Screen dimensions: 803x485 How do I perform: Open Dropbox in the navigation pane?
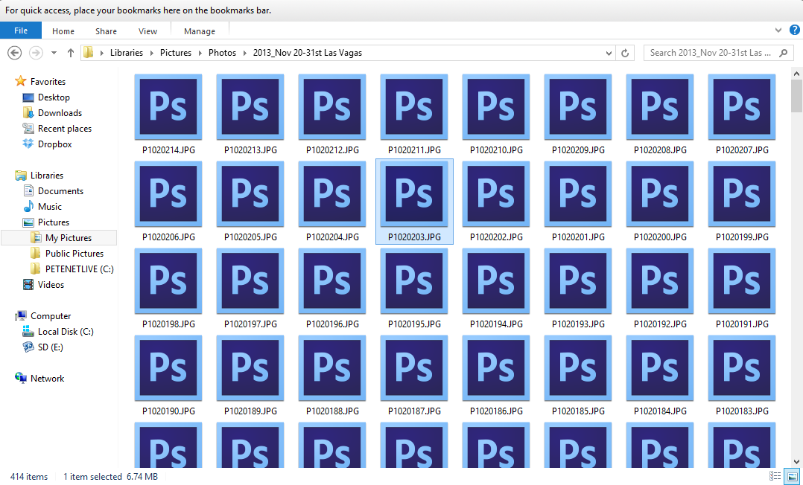[x=55, y=144]
